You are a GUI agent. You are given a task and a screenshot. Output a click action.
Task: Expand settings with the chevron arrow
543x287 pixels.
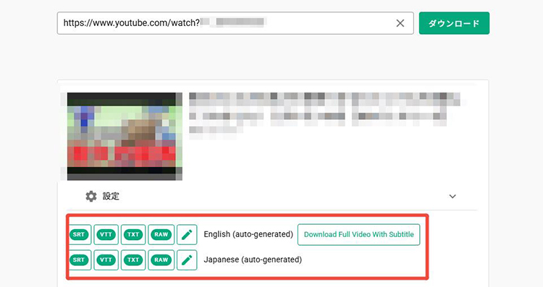(452, 197)
